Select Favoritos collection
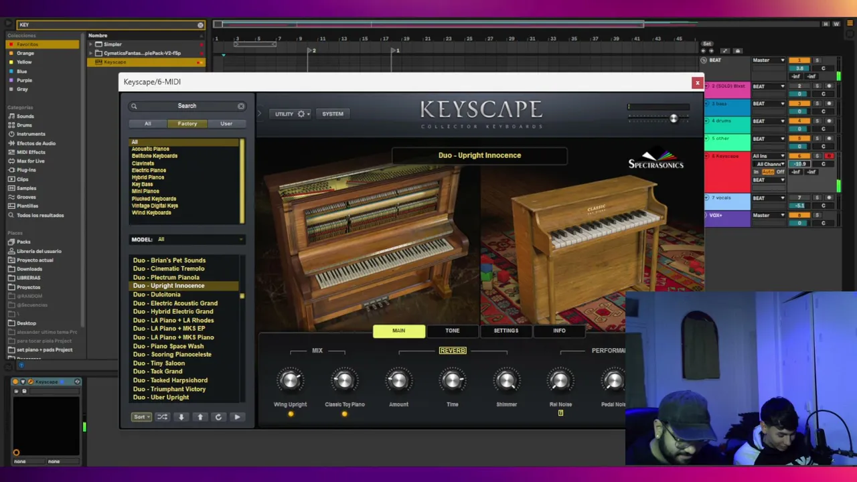 (x=42, y=44)
